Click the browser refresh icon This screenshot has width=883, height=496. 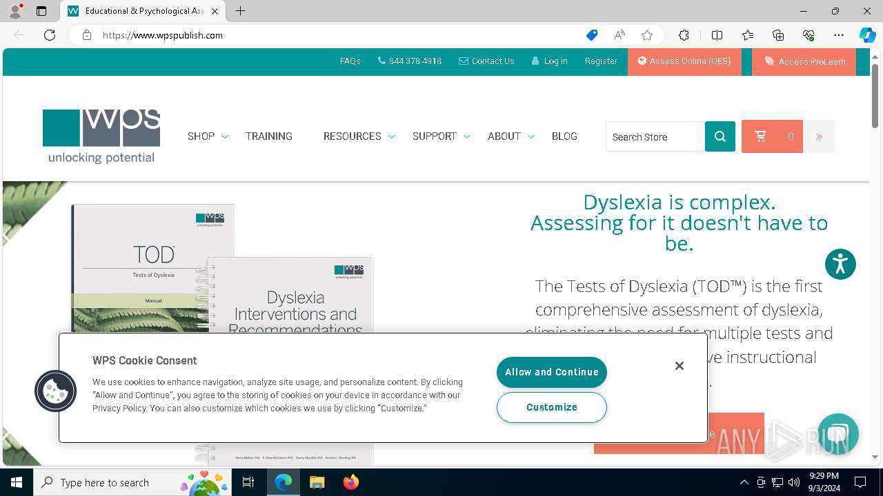point(50,35)
